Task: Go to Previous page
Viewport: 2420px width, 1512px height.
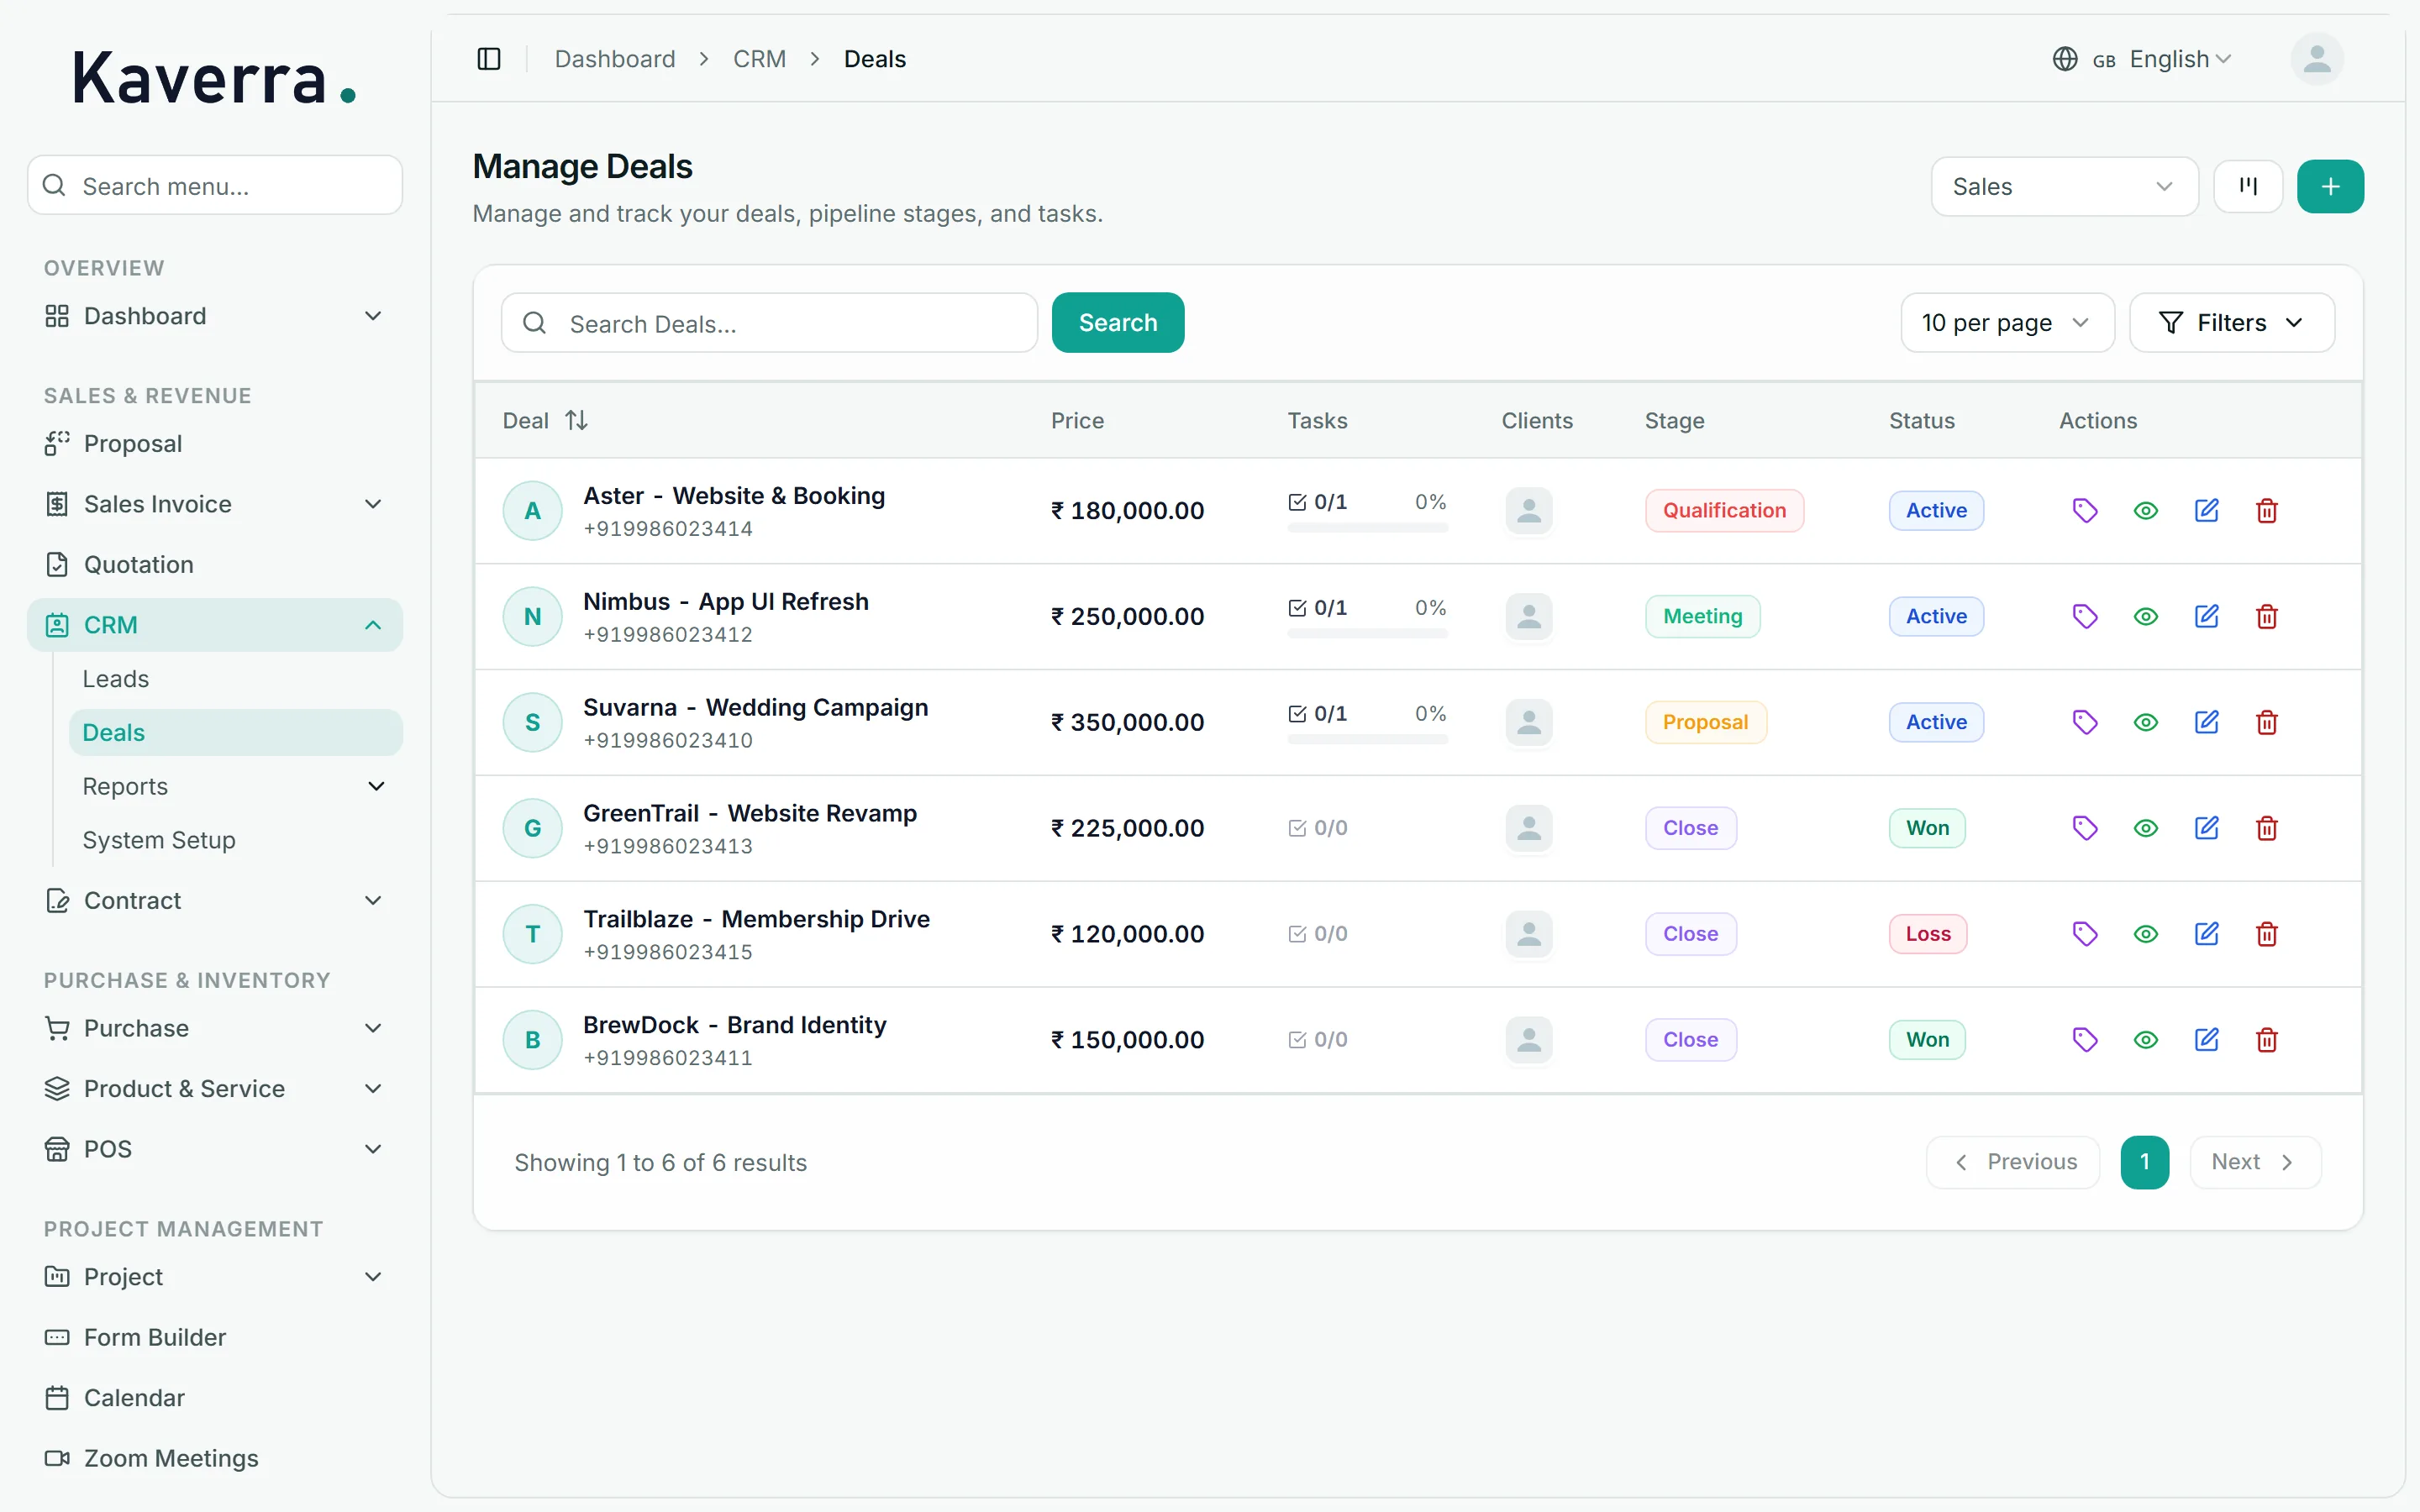Action: [x=2012, y=1162]
